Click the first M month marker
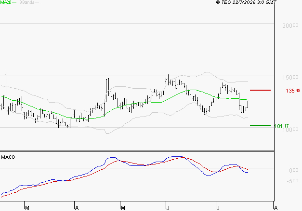The width and height of the screenshot is (302, 211). pos(27,208)
